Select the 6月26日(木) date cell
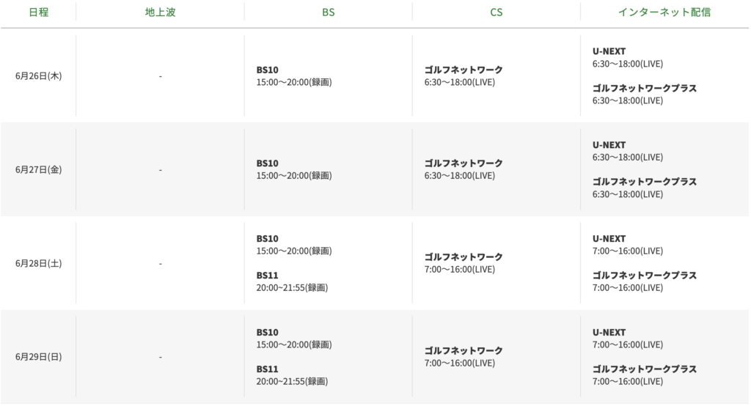 tap(38, 76)
